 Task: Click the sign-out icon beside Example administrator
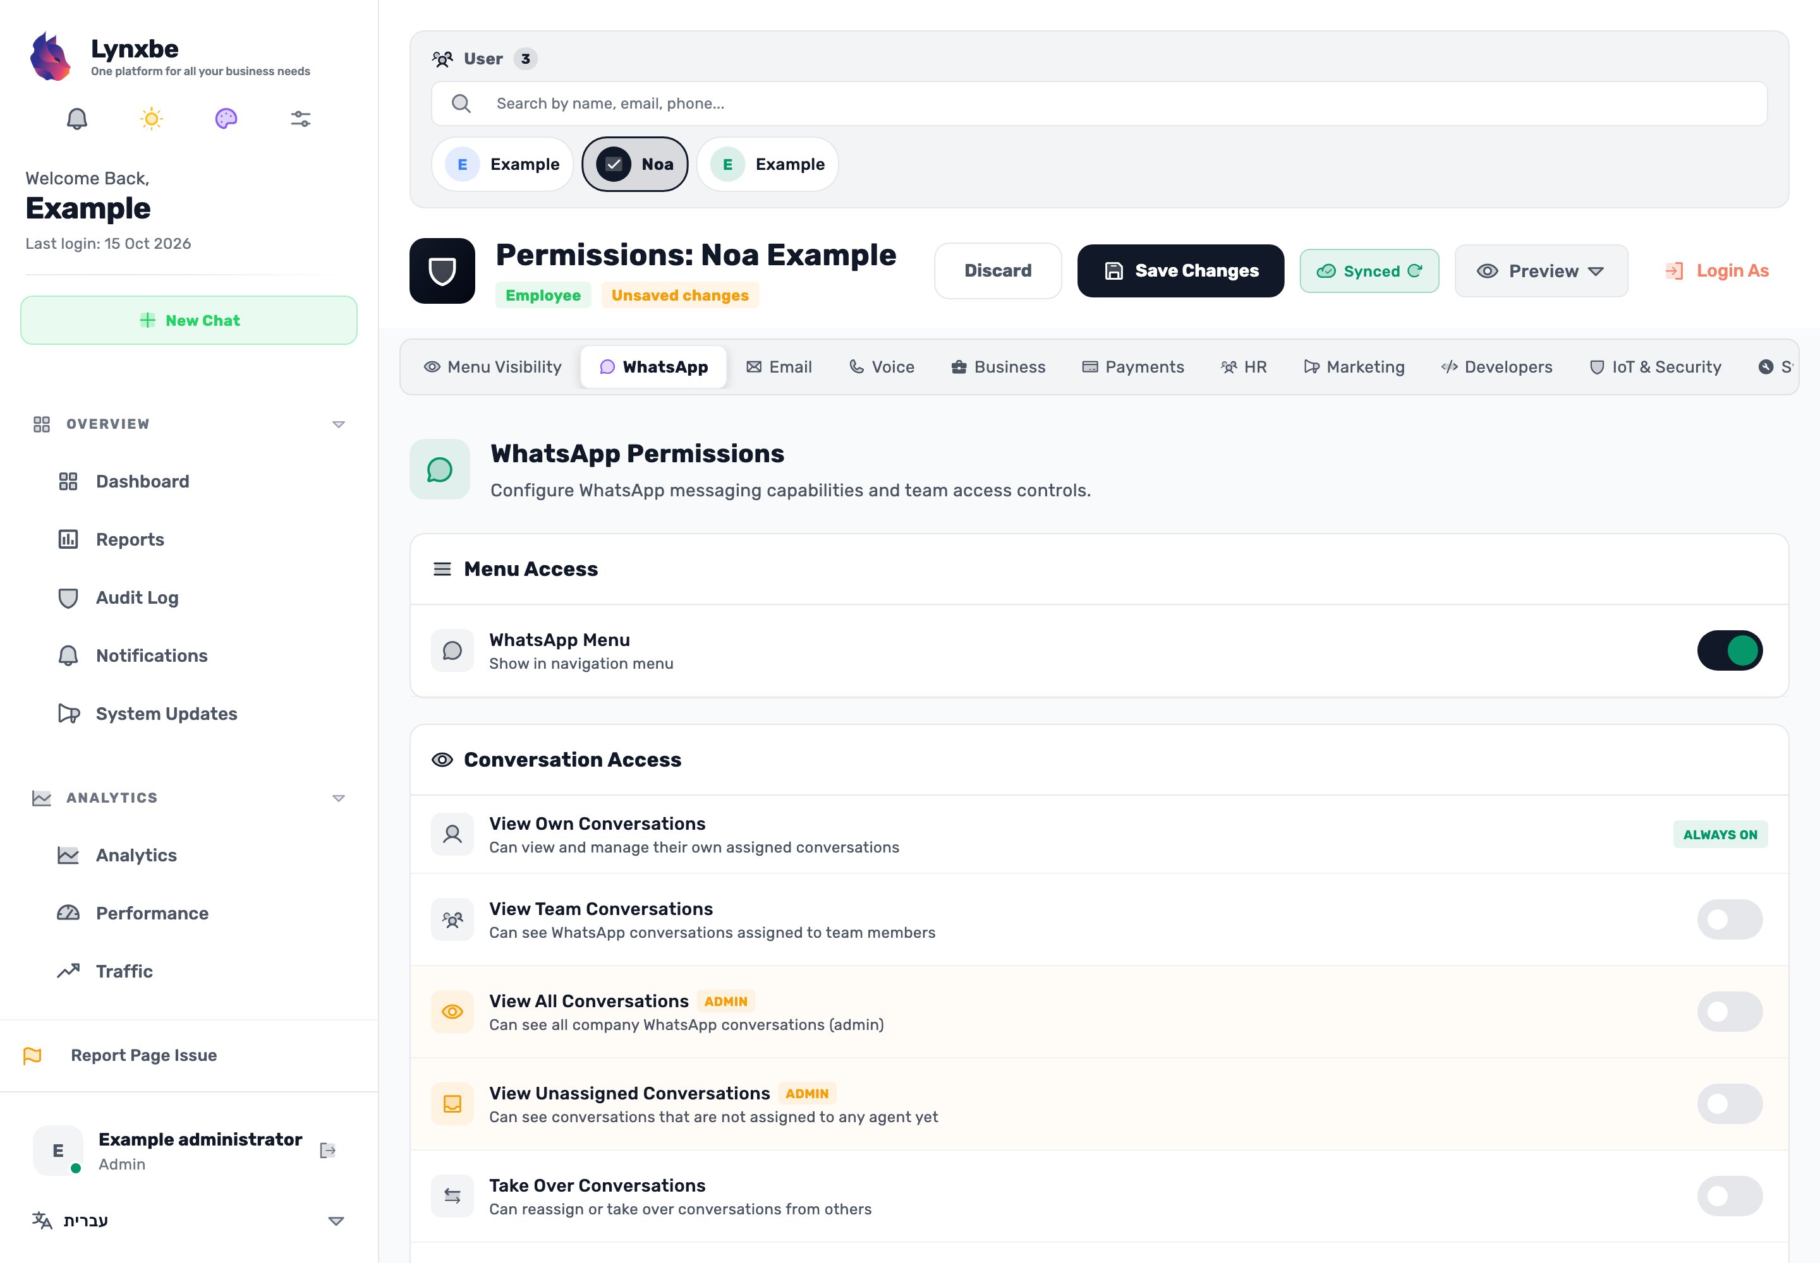[x=328, y=1150]
